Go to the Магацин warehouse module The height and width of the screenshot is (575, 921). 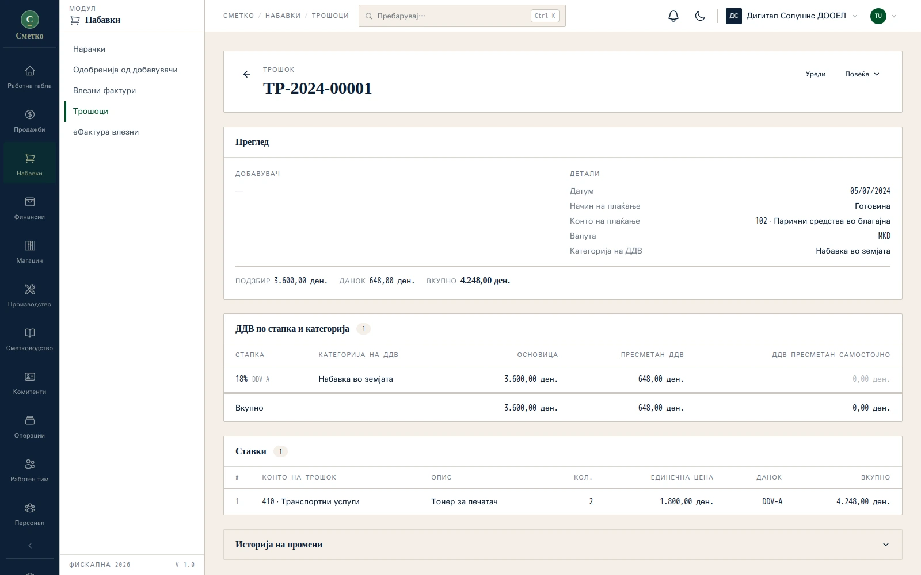pyautogui.click(x=29, y=252)
